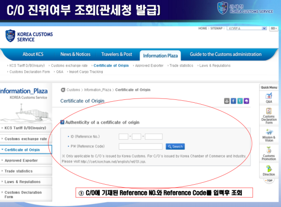281x207 pixels.
Task: Open the News & Notices menu
Action: coord(76,54)
